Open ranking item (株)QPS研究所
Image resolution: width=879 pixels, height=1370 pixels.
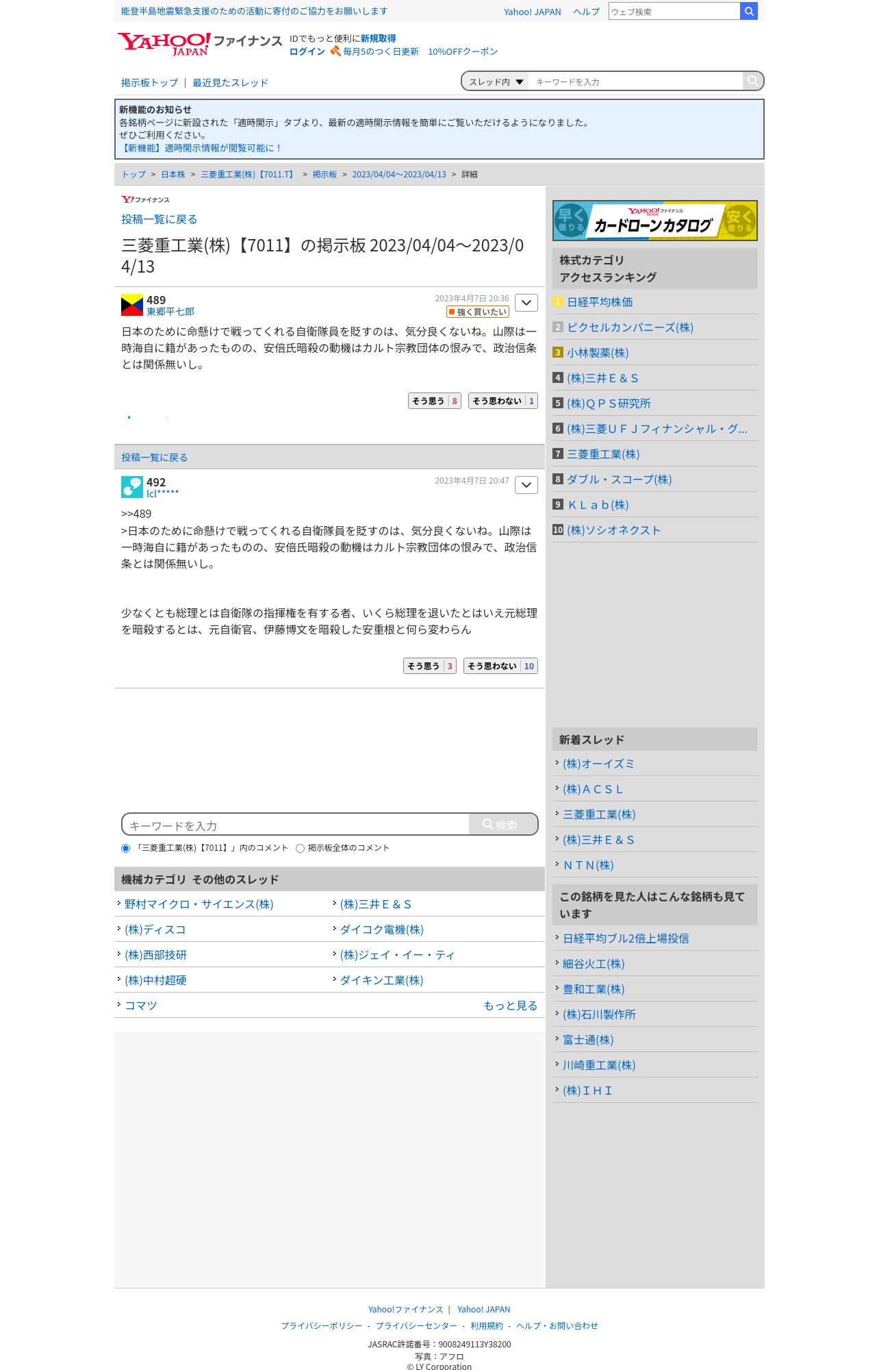[609, 403]
